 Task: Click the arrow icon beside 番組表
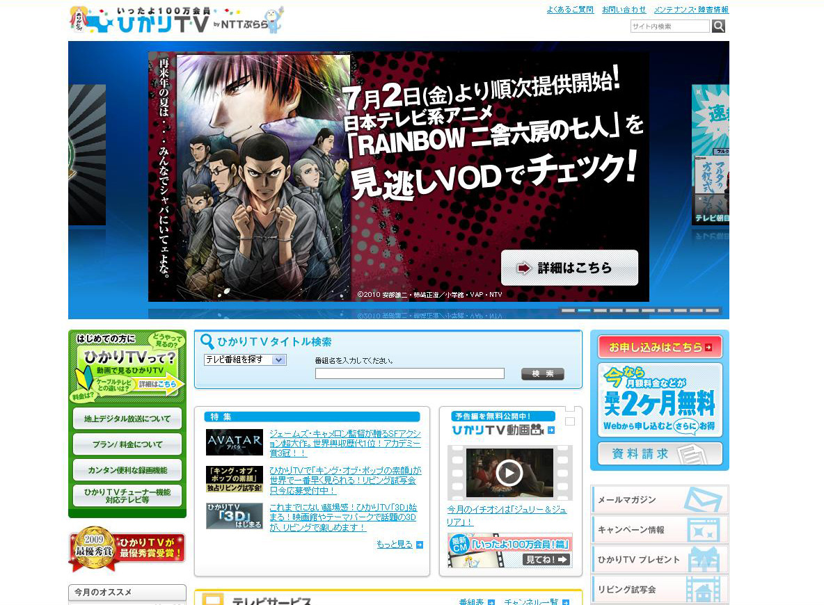click(x=491, y=602)
